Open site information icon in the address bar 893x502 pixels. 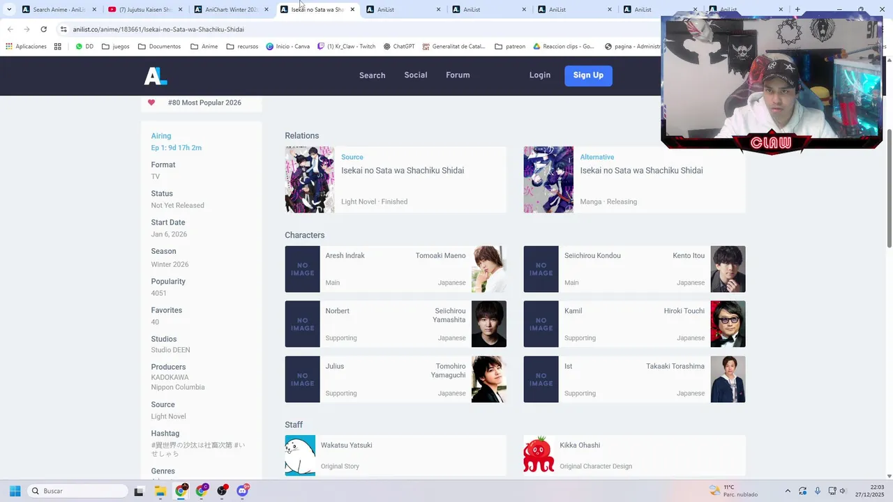coord(63,29)
